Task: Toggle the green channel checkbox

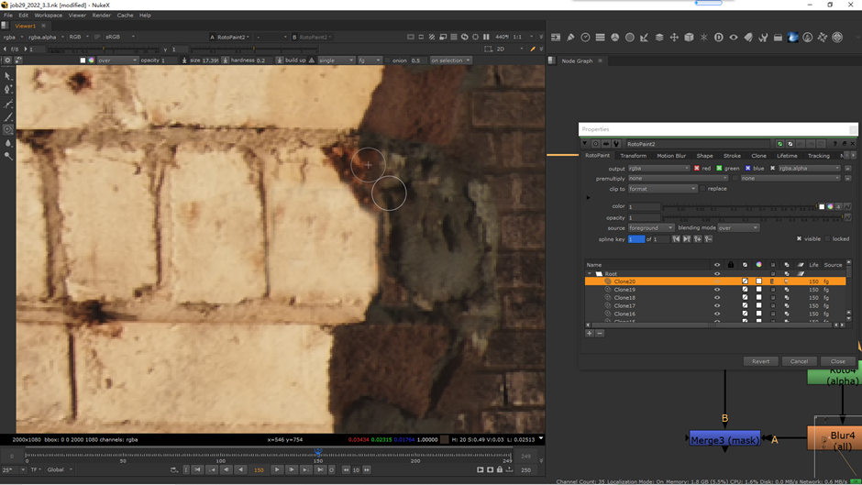Action: [x=719, y=169]
